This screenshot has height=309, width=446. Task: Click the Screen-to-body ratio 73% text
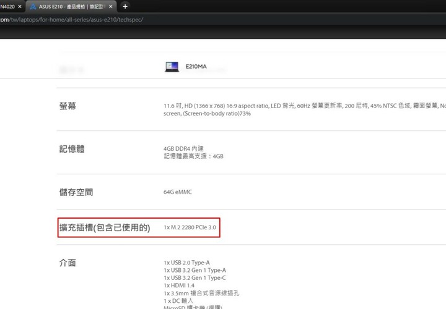coord(217,114)
